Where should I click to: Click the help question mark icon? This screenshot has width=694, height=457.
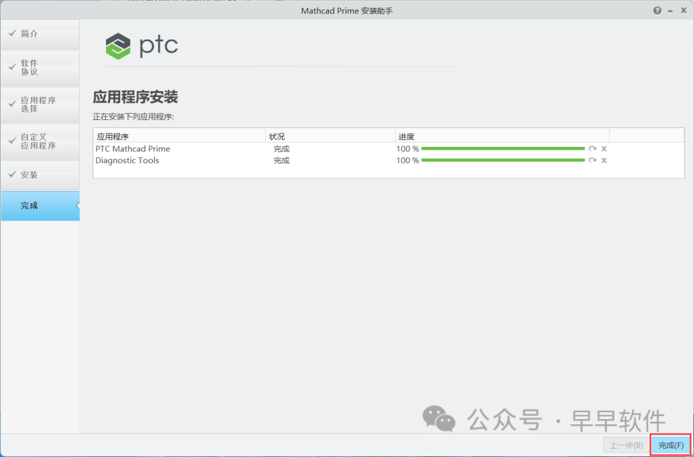tap(657, 11)
